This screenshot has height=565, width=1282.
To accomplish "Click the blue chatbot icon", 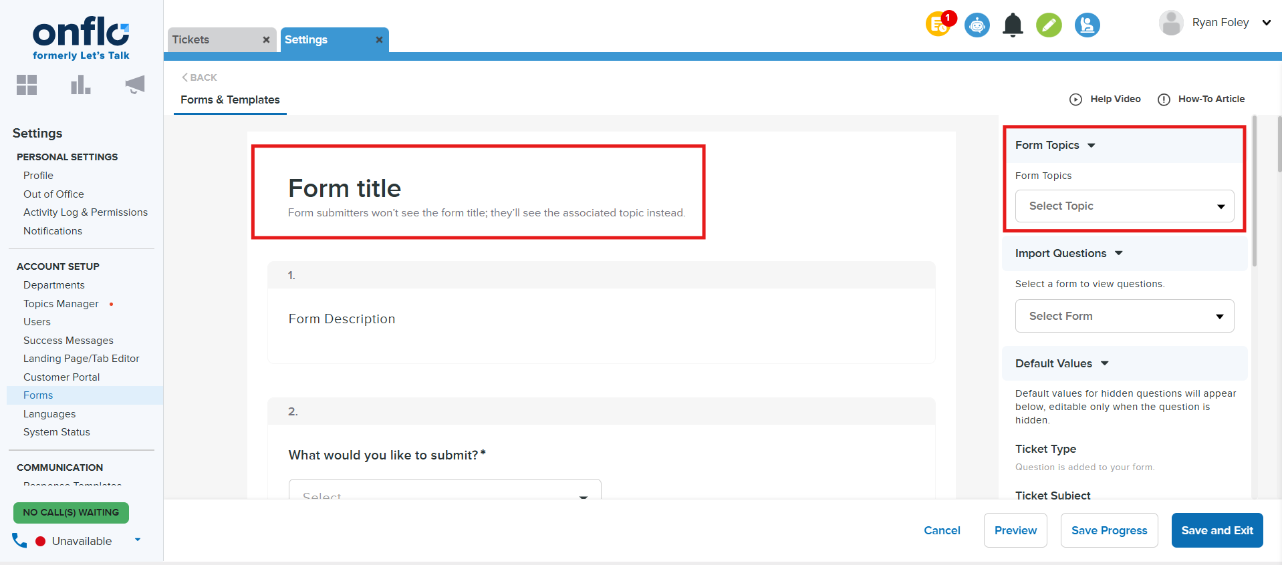I will click(x=977, y=25).
